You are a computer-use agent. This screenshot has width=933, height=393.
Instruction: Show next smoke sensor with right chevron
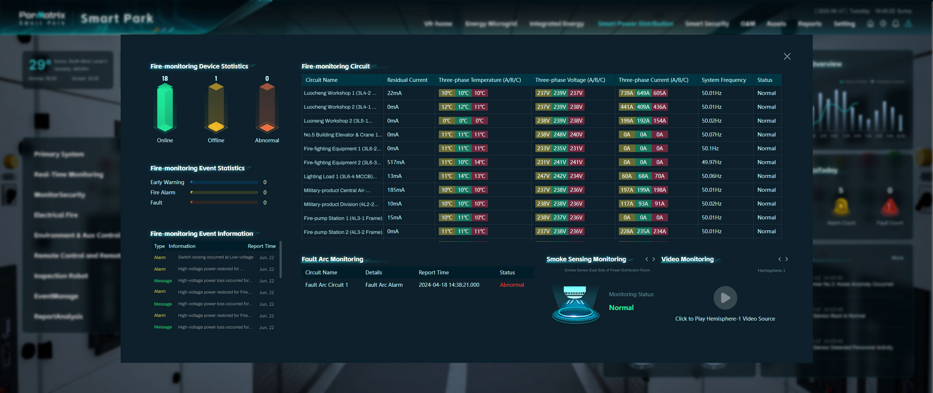tap(653, 259)
